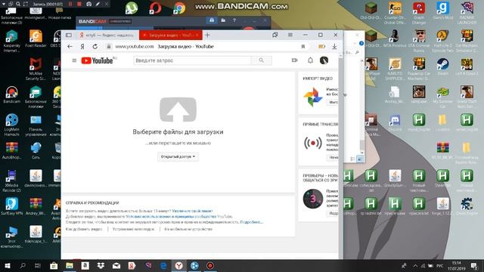Stop the Bandicam recording with red square
This screenshot has height=272, width=484.
click(79, 4)
